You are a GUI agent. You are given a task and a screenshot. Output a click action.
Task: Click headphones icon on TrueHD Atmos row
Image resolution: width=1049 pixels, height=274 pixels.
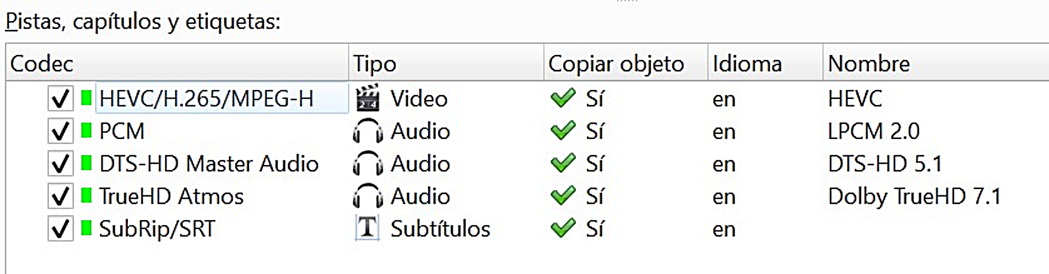(x=368, y=196)
